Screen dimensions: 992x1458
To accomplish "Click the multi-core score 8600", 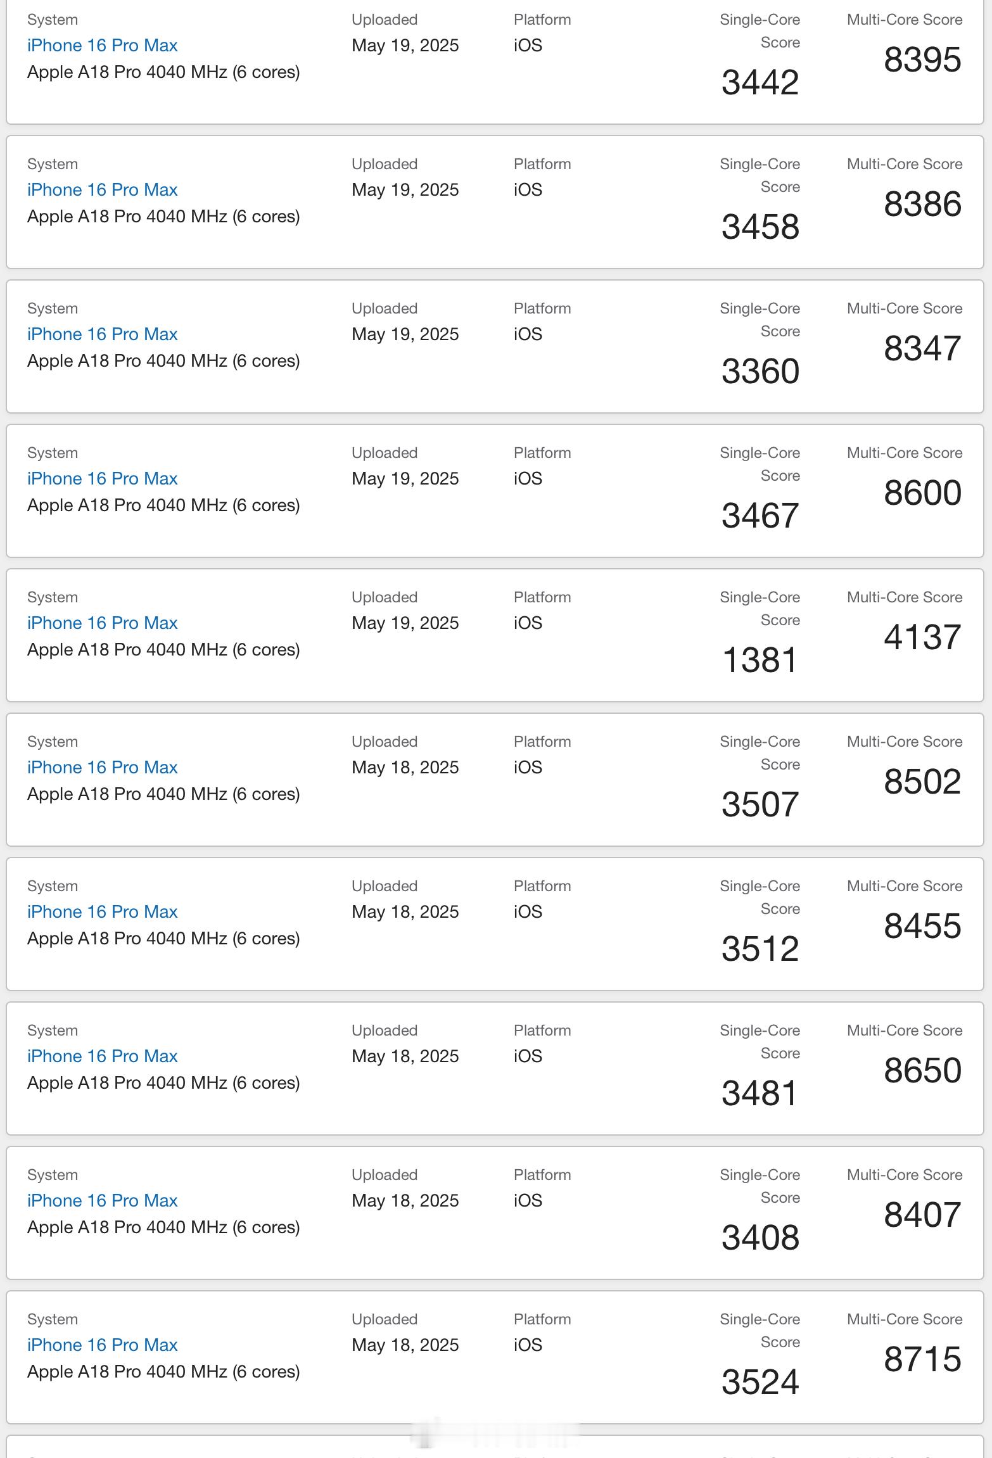I will tap(923, 493).
